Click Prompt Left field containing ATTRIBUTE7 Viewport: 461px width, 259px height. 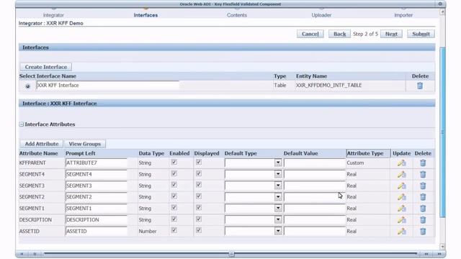97,163
